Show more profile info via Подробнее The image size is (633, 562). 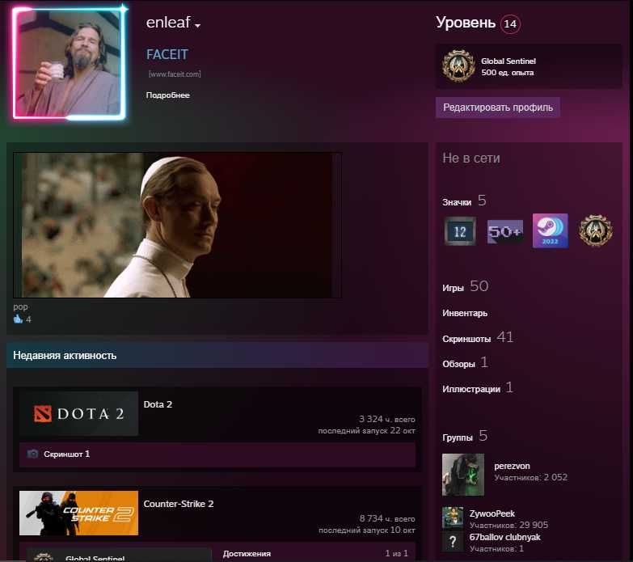[x=168, y=95]
